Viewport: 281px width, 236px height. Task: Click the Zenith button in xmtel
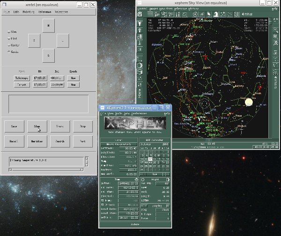click(60, 141)
